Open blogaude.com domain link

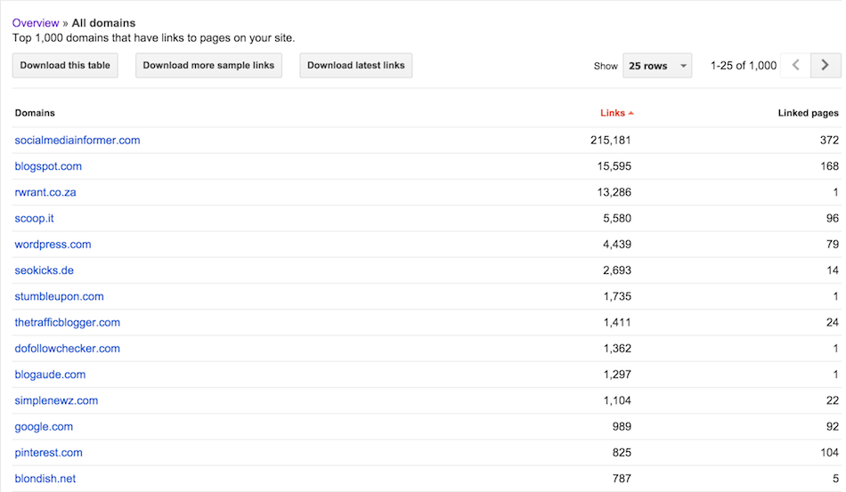(x=50, y=375)
